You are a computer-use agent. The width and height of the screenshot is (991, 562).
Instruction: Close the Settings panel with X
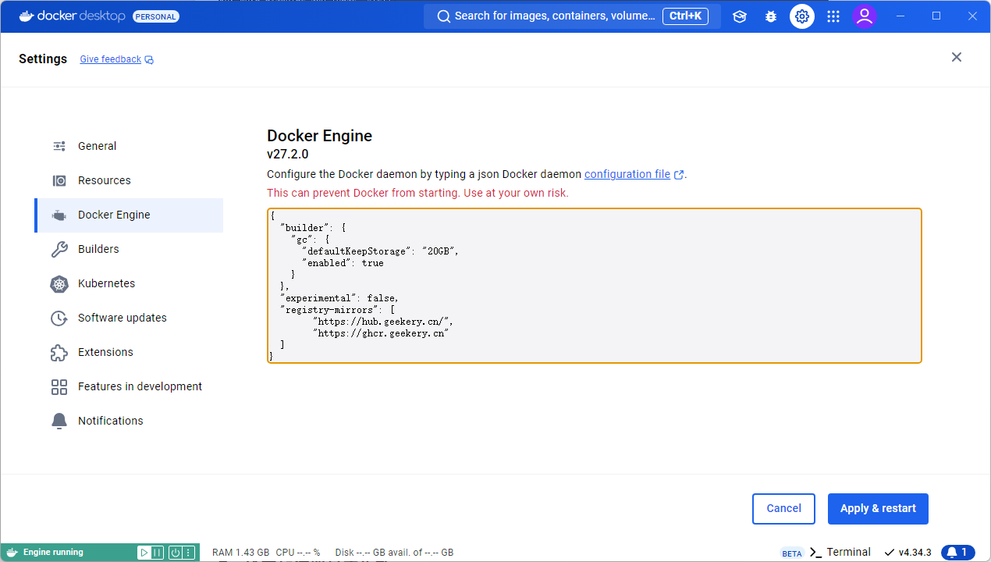click(957, 57)
